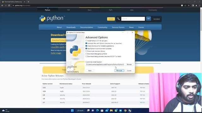Launch Microsoft Edge from the taskbar
The height and width of the screenshot is (113, 202).
click(98, 110)
